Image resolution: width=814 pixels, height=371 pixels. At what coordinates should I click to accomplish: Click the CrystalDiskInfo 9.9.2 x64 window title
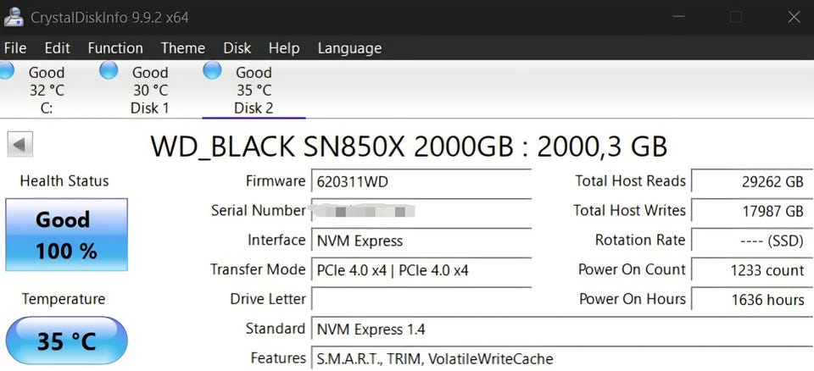(x=109, y=18)
